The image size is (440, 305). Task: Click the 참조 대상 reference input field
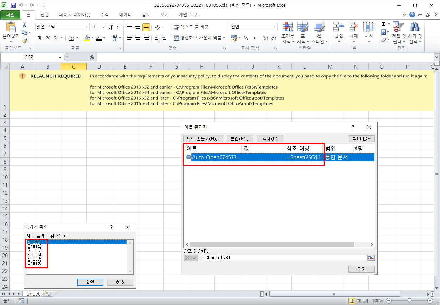(284, 257)
